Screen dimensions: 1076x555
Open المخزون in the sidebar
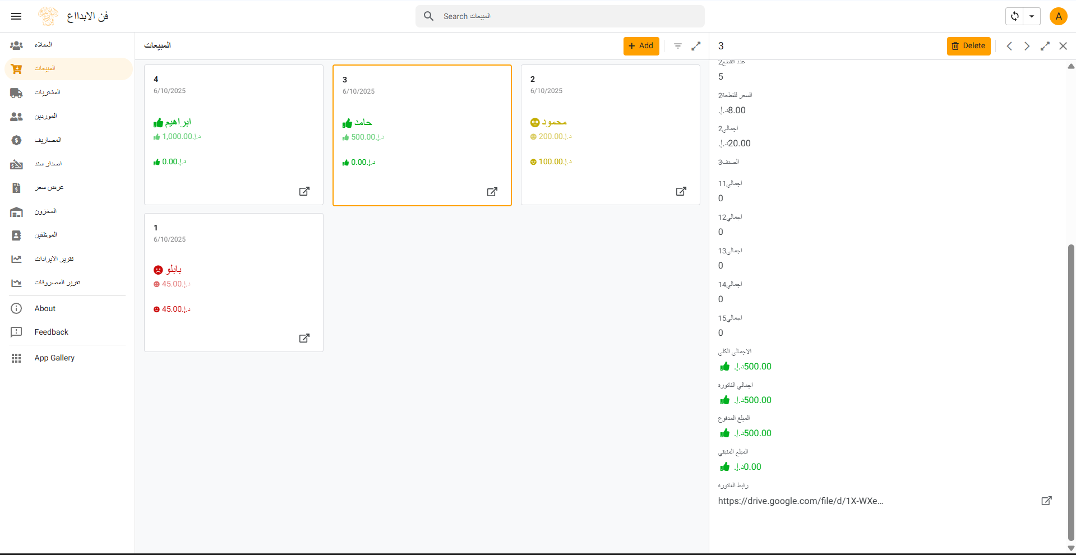coord(45,211)
